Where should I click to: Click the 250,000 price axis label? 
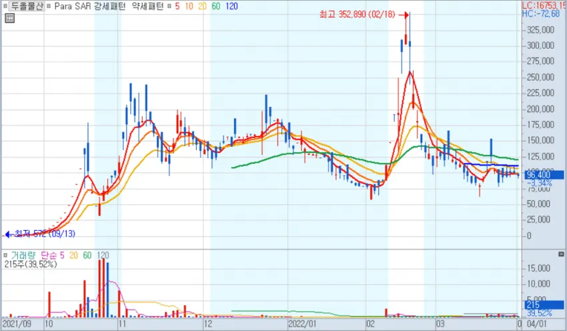[540, 77]
